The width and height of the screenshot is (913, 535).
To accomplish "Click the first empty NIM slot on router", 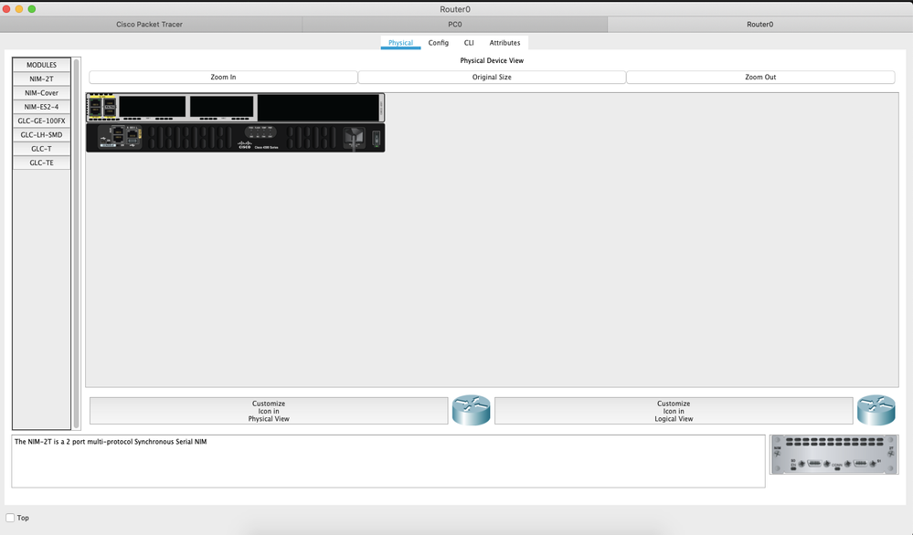I will (x=153, y=107).
